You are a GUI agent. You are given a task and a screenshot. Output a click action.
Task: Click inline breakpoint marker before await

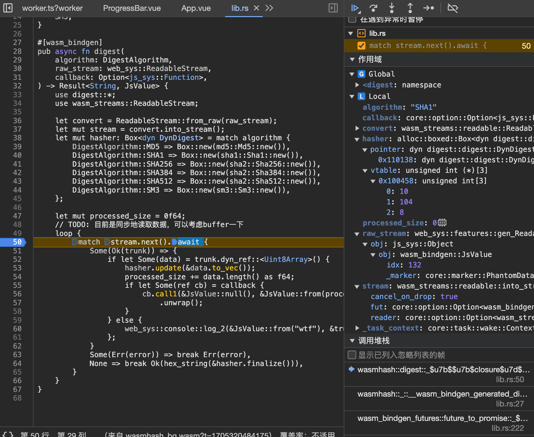click(x=174, y=242)
